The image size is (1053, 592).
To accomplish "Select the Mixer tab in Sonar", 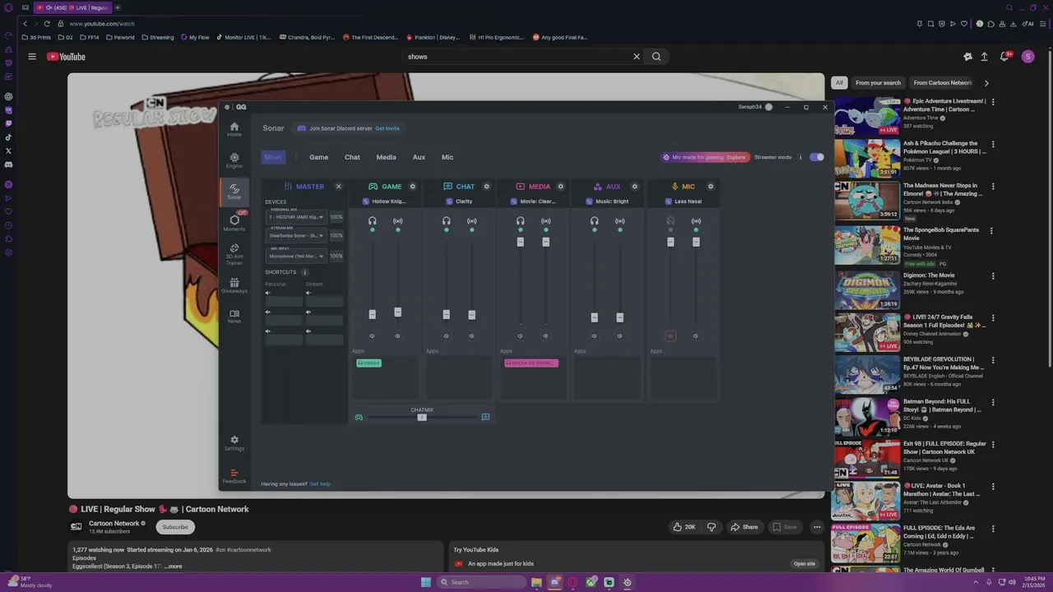I will click(x=273, y=157).
